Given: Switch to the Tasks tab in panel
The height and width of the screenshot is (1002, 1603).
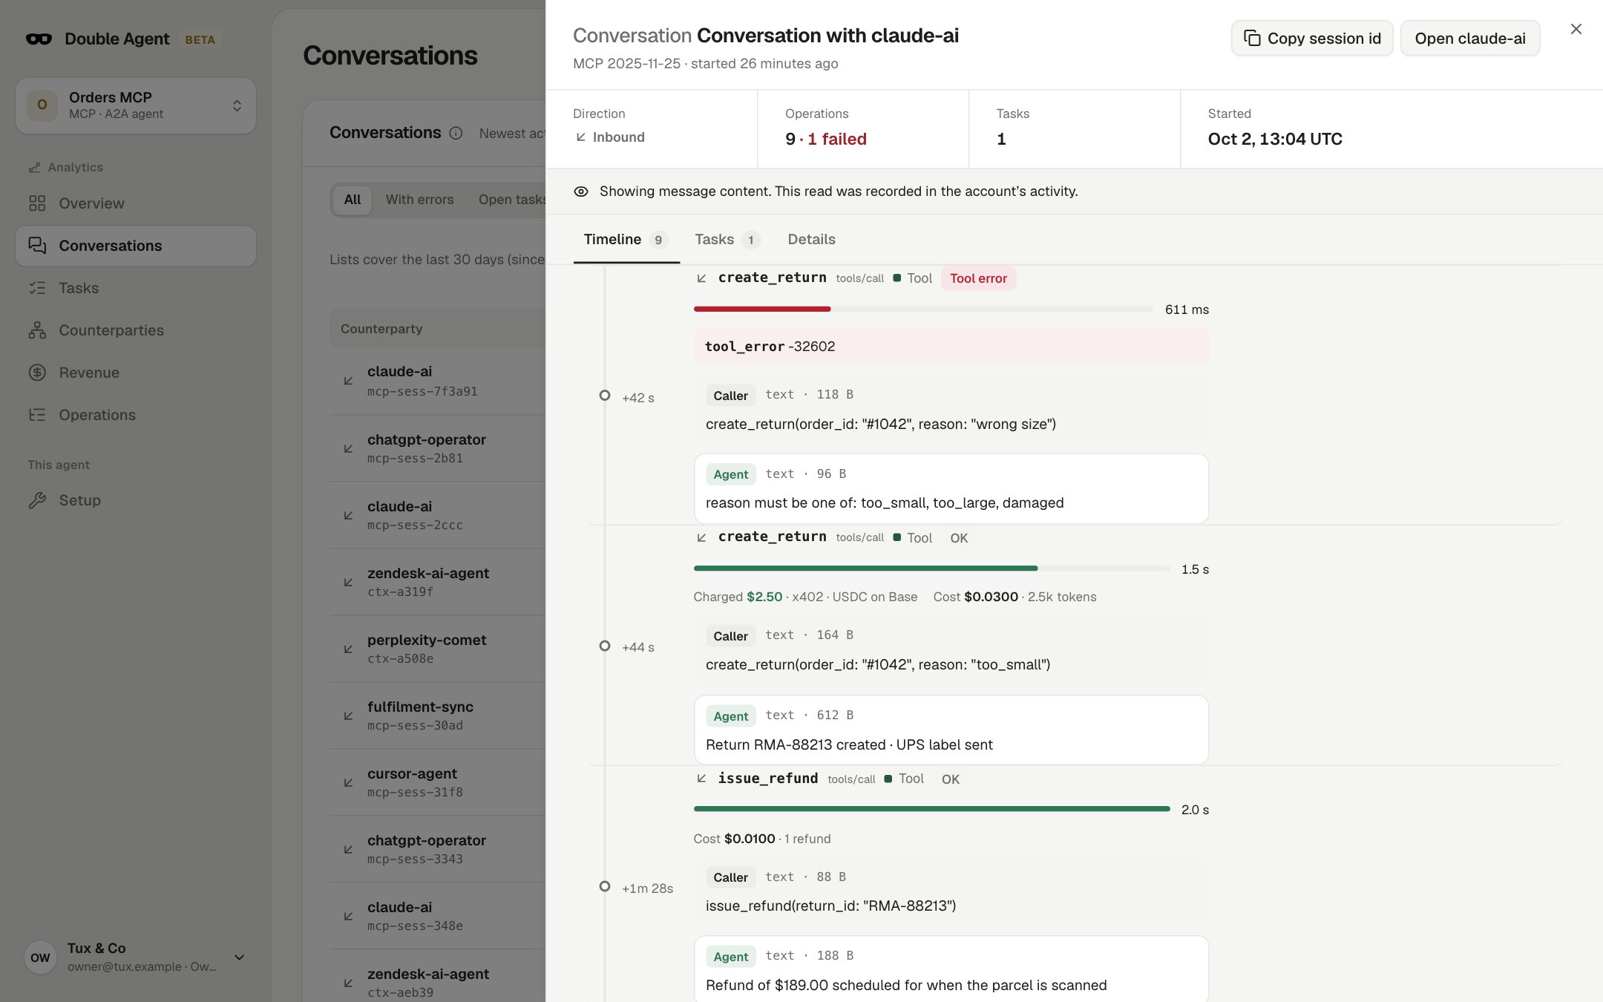Looking at the screenshot, I should click(x=727, y=239).
